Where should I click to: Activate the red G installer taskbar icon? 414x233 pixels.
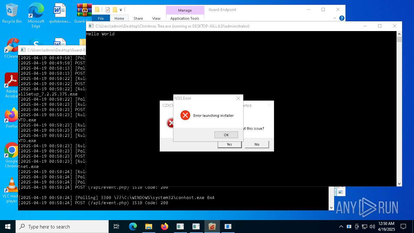212,227
